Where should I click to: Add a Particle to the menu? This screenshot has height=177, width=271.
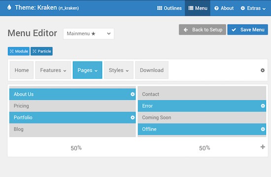42,51
